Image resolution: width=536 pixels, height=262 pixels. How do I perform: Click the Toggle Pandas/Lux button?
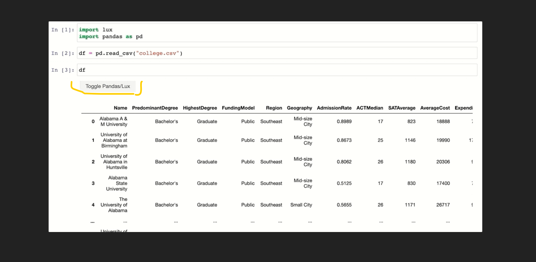click(108, 86)
